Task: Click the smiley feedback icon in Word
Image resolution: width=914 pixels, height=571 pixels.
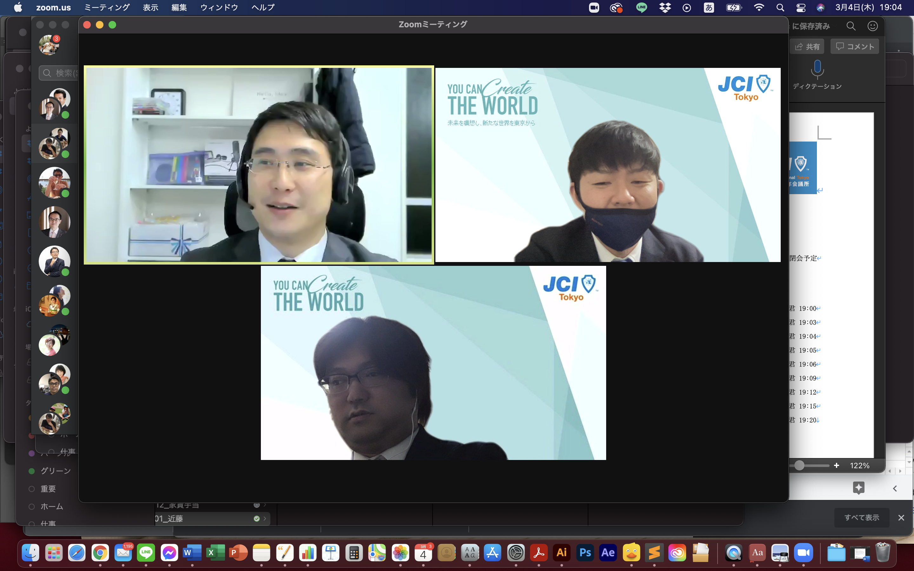Action: tap(872, 26)
